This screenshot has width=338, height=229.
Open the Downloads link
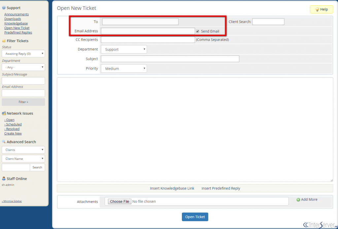[x=13, y=19]
